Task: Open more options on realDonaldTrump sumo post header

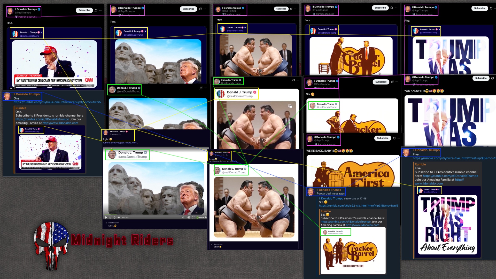Action: (298, 80)
